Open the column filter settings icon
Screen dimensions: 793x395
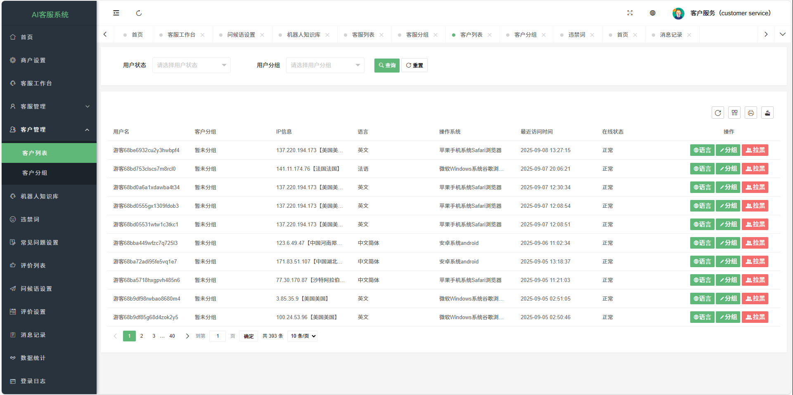[734, 113]
